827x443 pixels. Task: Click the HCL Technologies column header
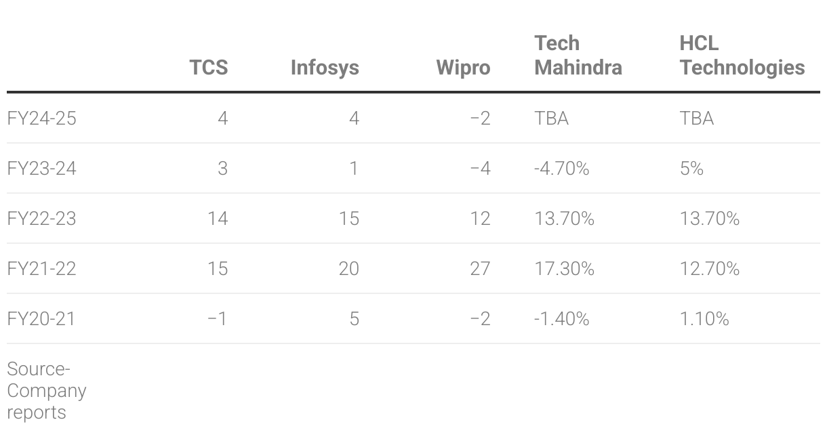tap(742, 56)
